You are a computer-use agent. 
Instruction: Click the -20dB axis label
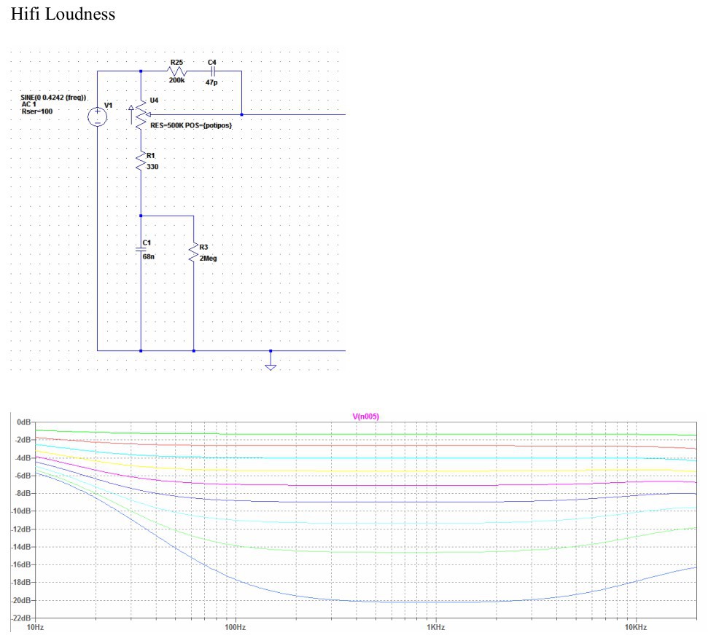coord(22,600)
